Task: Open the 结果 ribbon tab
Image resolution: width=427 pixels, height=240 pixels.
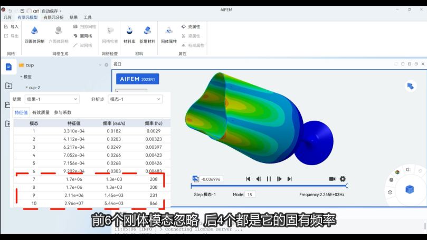Action: click(73, 17)
